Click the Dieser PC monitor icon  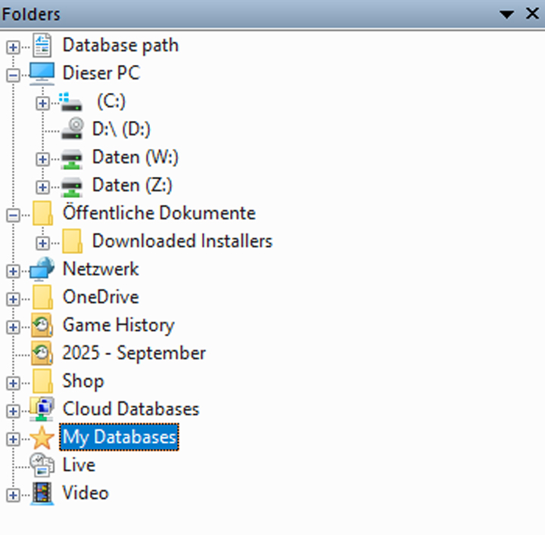(x=42, y=73)
